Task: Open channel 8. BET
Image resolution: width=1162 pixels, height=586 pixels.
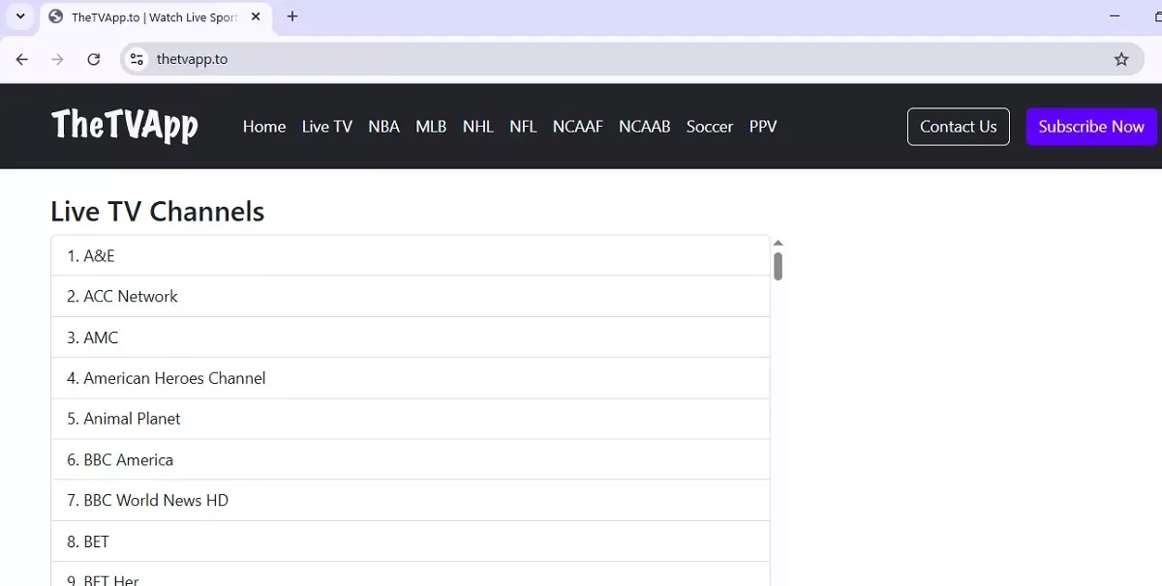Action: pos(411,542)
